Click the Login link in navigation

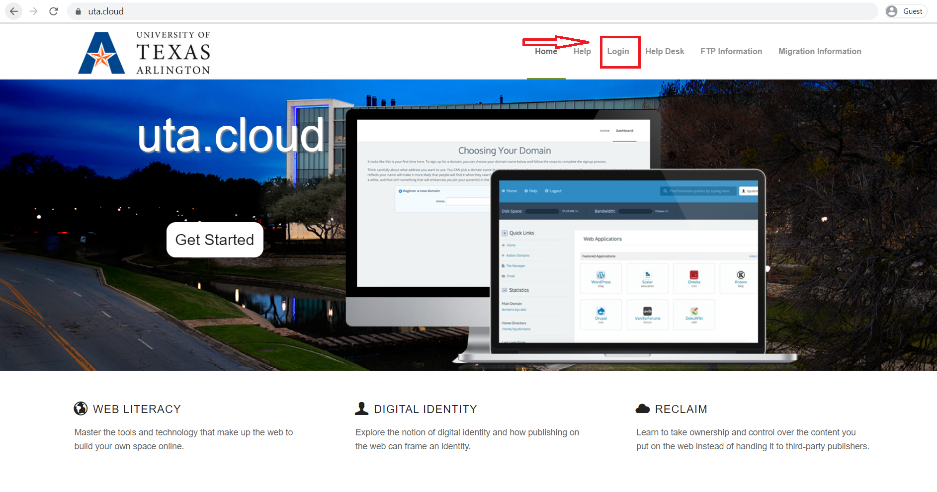[618, 52]
